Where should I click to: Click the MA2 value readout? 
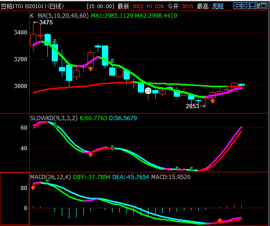[x=156, y=16]
